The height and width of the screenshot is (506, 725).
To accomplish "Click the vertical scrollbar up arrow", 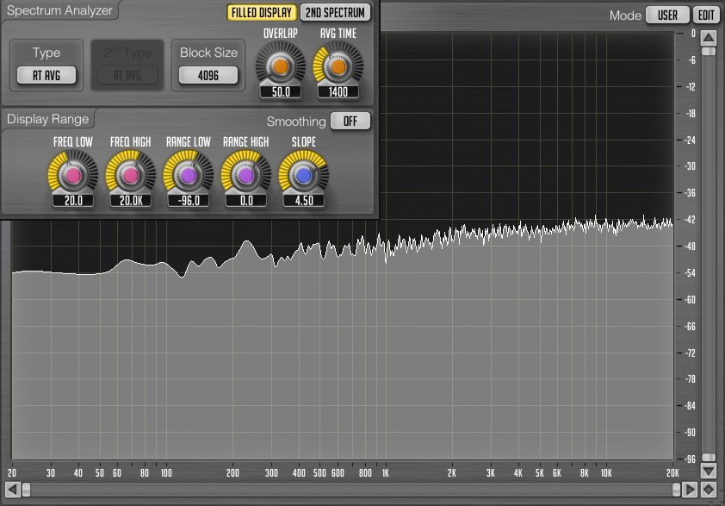I will pos(708,37).
